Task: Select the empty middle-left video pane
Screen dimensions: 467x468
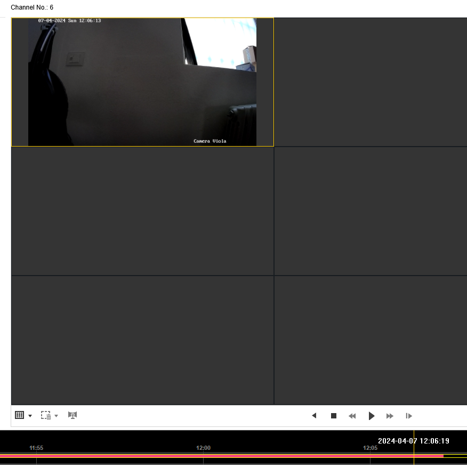Action: click(x=142, y=211)
